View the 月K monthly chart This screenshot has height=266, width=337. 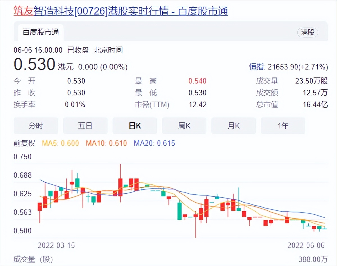point(234,126)
